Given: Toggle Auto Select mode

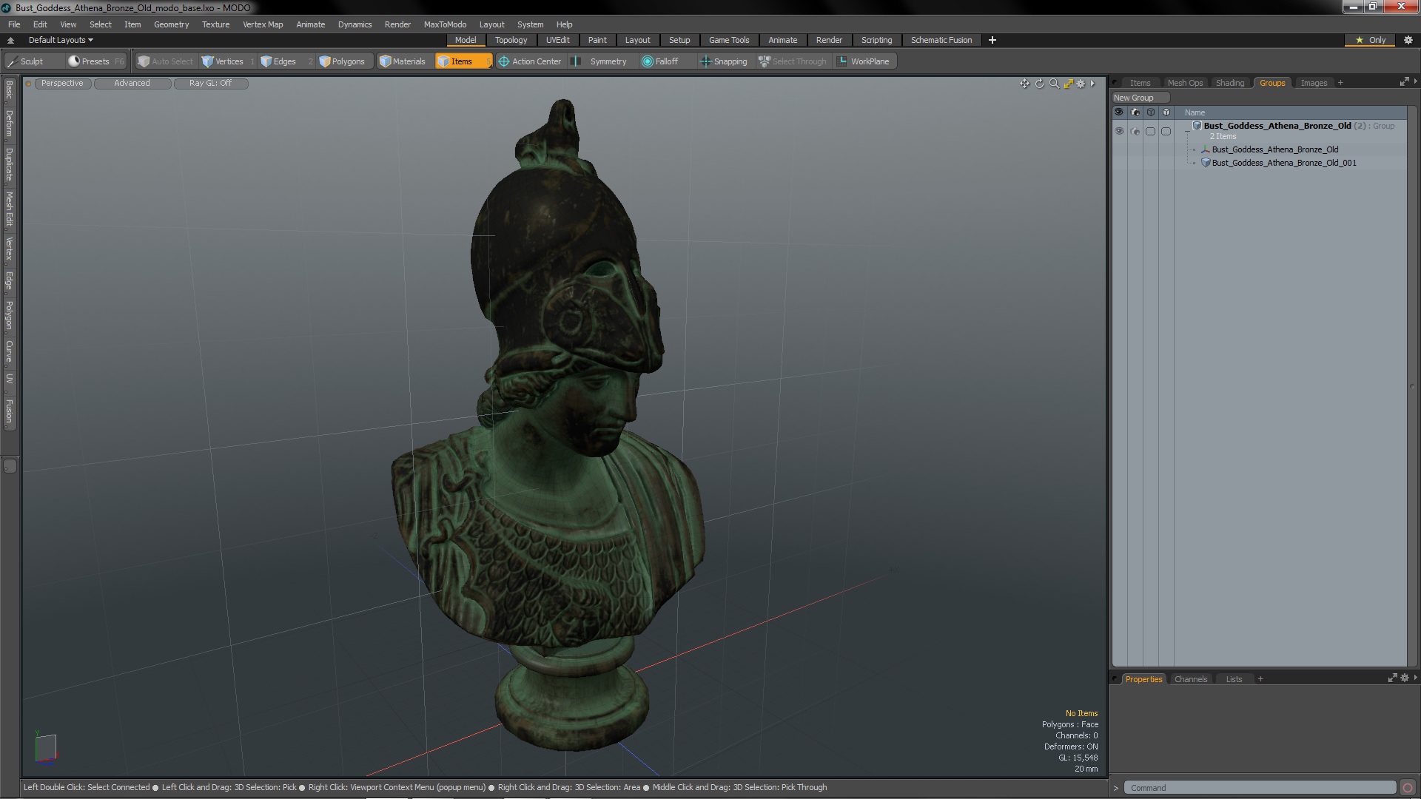Looking at the screenshot, I should tap(166, 61).
